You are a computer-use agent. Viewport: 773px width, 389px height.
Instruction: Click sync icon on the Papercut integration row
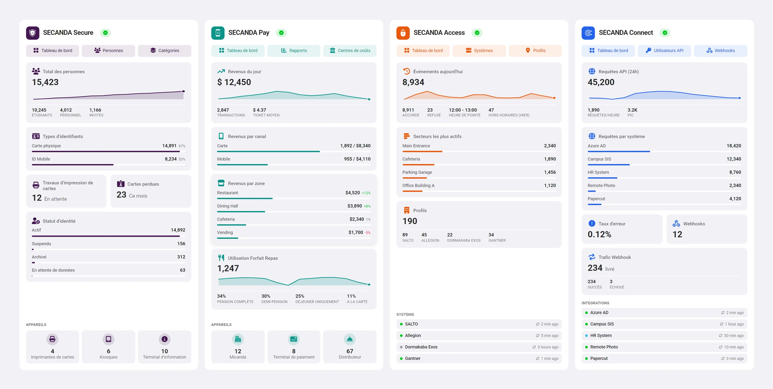(723, 359)
